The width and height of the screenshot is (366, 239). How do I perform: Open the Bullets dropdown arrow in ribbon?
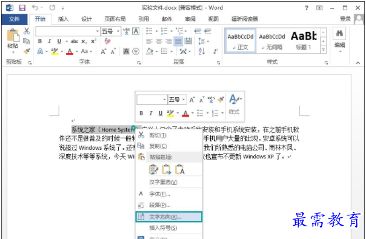coord(156,31)
